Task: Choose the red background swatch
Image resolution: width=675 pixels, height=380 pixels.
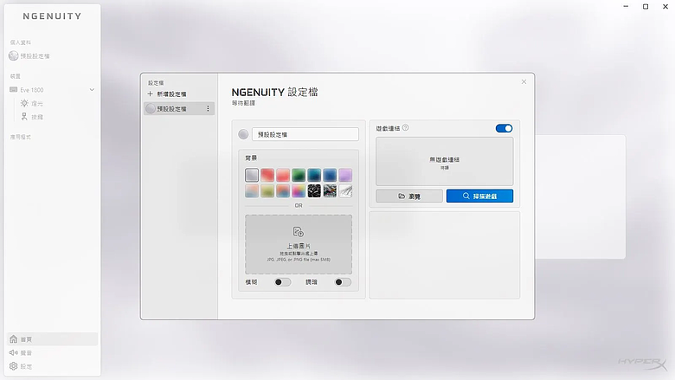Action: 267,175
